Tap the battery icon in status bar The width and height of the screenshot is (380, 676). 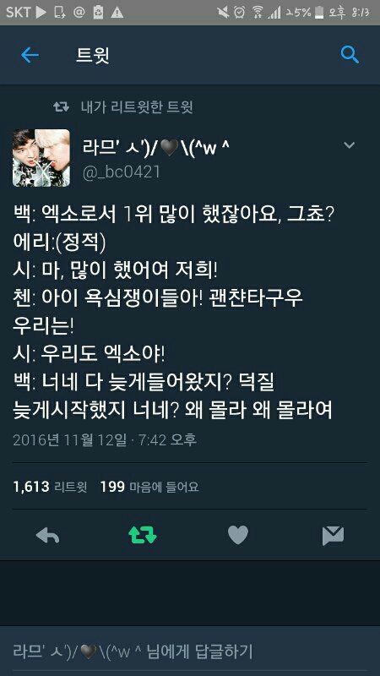[319, 12]
